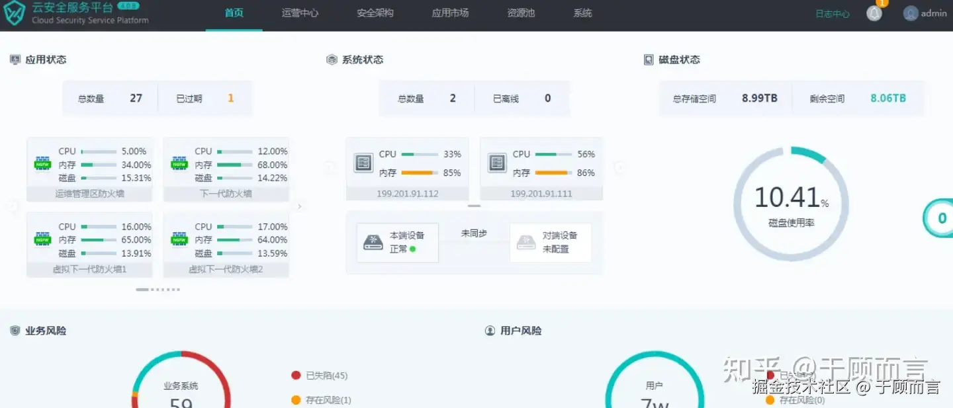
Task: Show next application cards with right arrow
Action: click(299, 206)
